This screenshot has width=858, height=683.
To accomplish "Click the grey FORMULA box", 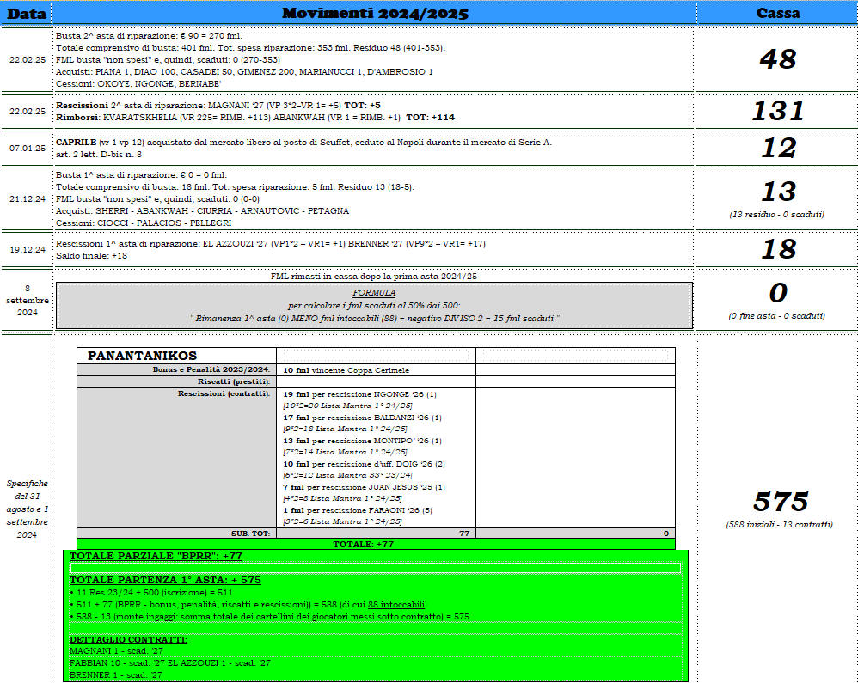I will [373, 305].
